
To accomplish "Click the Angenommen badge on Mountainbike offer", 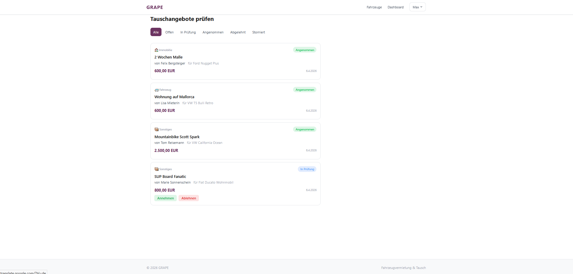I will 304,130.
